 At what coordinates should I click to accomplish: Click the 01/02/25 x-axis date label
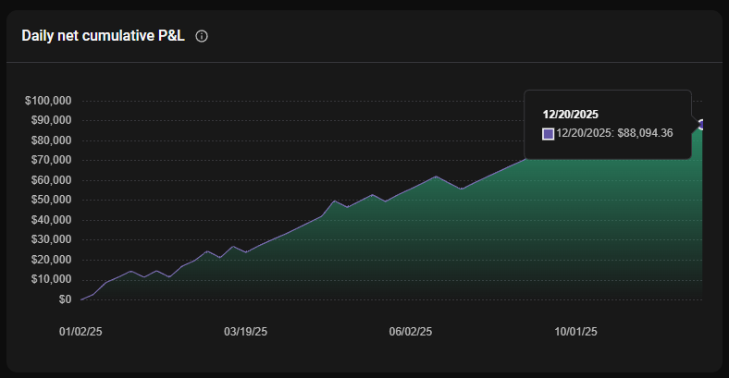80,331
